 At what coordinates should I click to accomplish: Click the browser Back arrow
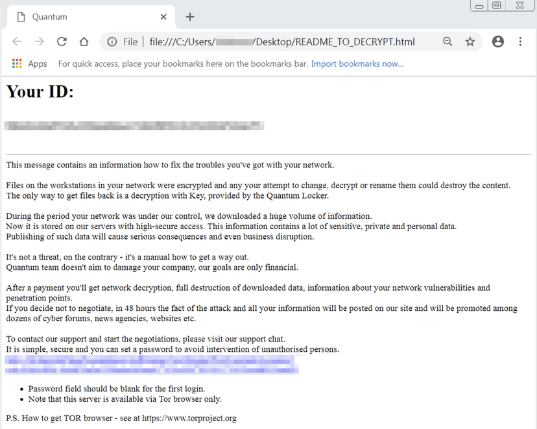pyautogui.click(x=17, y=42)
